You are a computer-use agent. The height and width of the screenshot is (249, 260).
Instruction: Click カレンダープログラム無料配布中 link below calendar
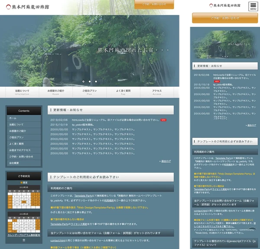click(x=24, y=237)
